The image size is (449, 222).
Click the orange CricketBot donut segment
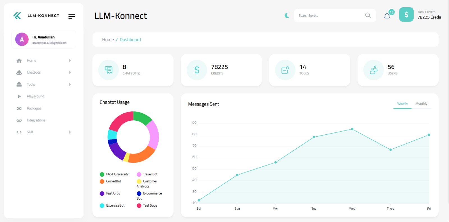[x=141, y=156]
